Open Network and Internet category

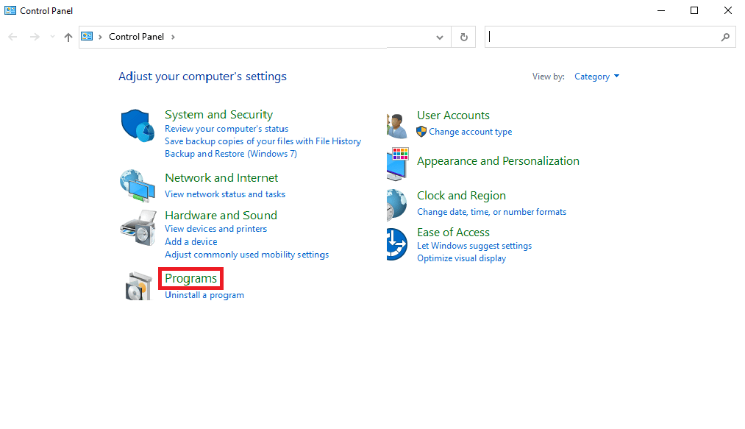[x=221, y=178]
